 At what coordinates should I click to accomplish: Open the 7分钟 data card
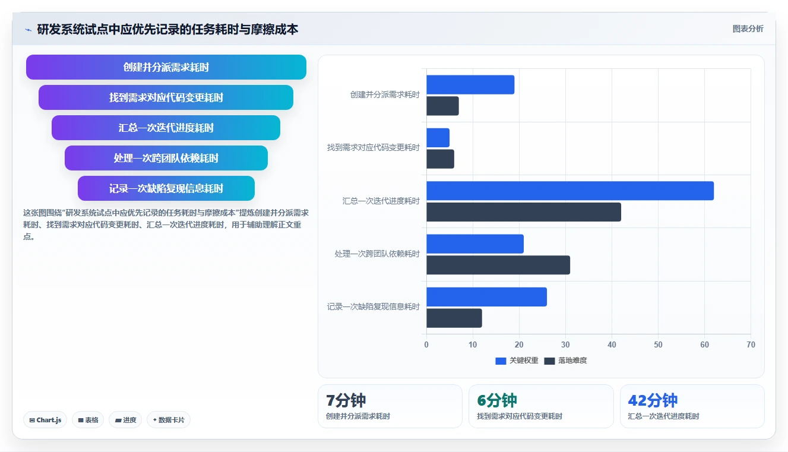pos(390,406)
